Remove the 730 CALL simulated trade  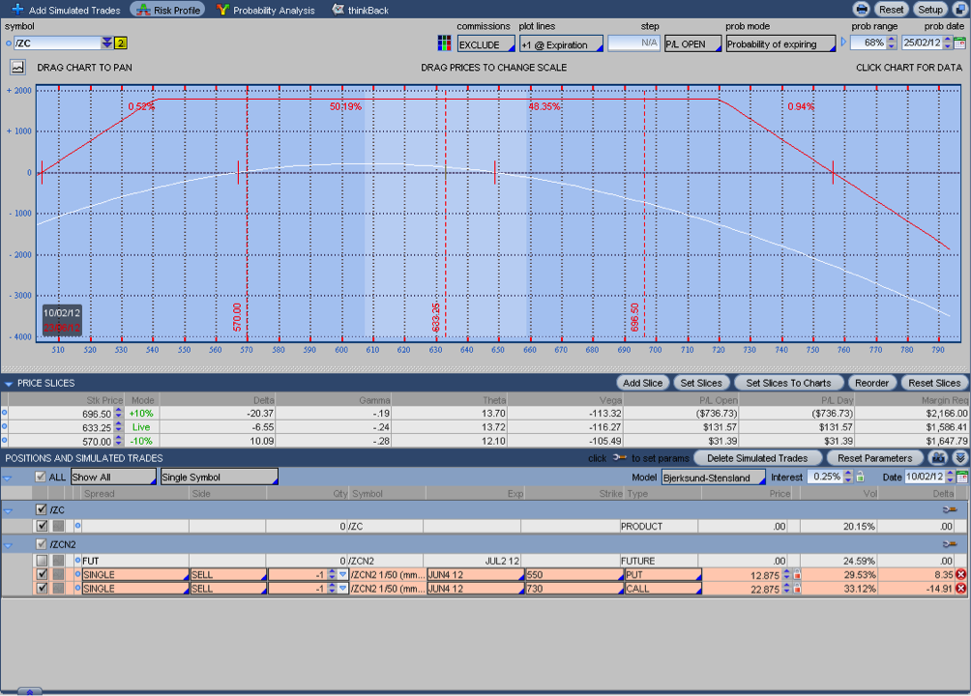(960, 589)
